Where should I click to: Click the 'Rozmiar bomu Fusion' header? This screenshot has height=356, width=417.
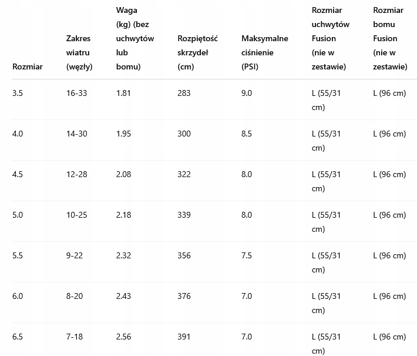point(390,38)
